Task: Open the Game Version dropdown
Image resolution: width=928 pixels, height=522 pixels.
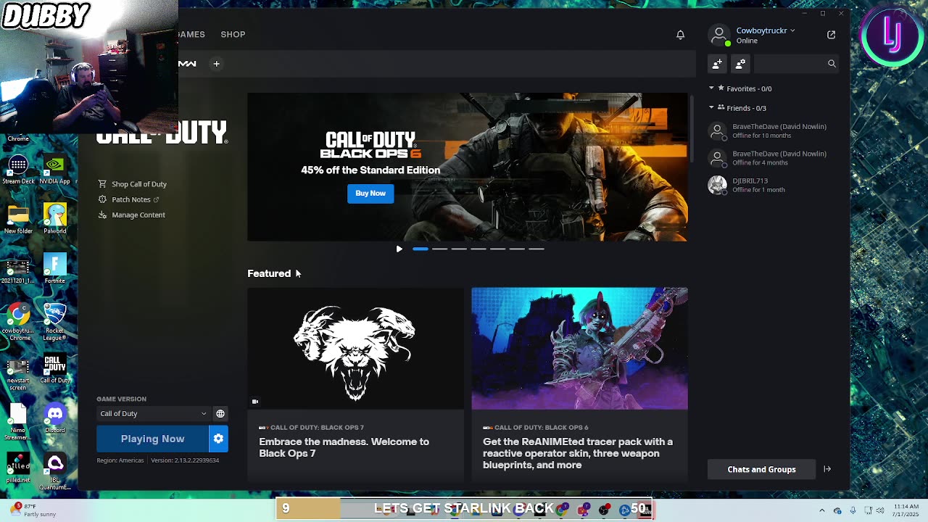Action: coord(153,414)
